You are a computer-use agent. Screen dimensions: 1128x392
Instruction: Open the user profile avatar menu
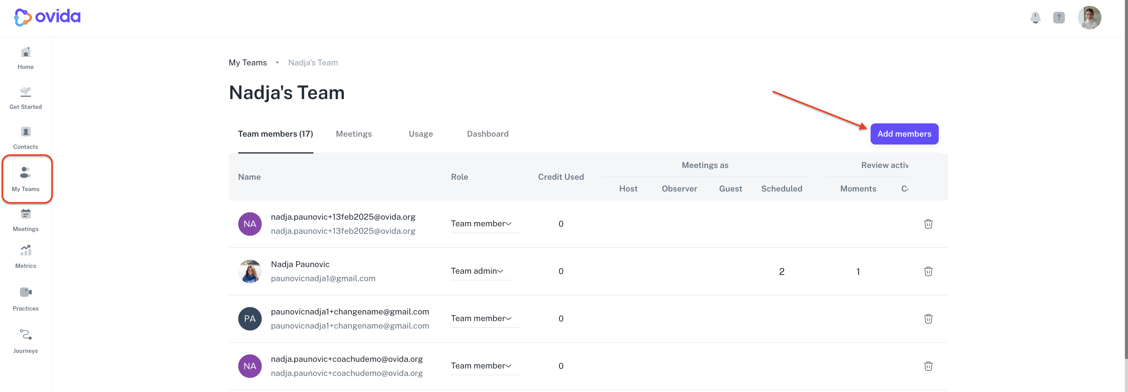coord(1090,18)
